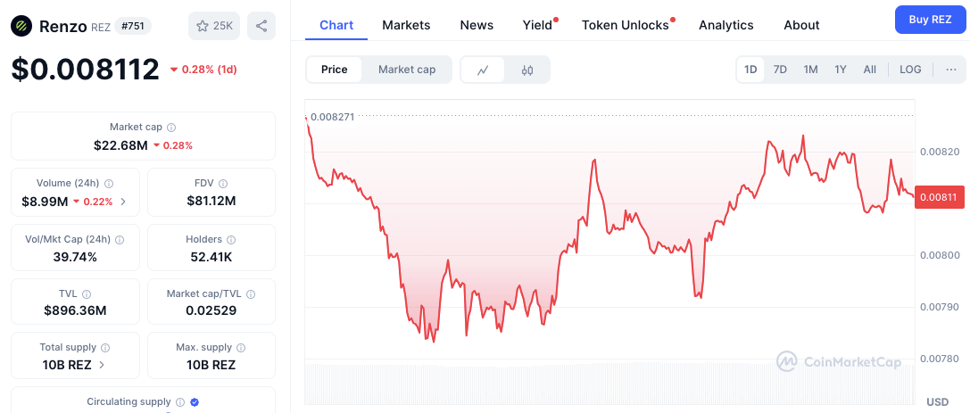Click the share icon next to watchlist

(x=261, y=26)
